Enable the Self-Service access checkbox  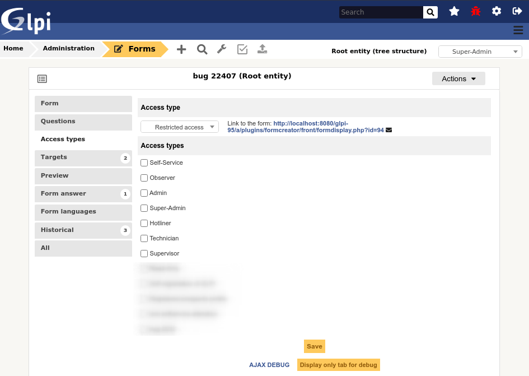click(144, 163)
